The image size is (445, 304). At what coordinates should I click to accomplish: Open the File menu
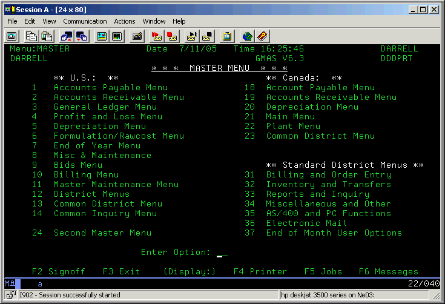[x=12, y=21]
